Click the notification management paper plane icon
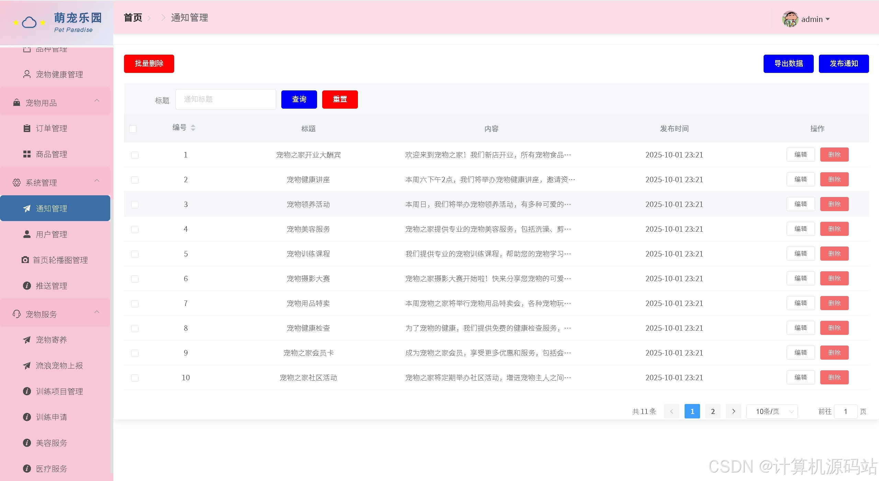The image size is (879, 481). point(27,208)
